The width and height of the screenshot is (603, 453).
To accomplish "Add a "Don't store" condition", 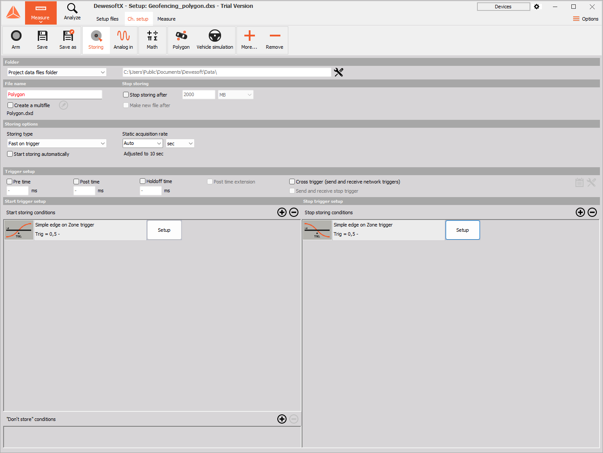I will tap(282, 419).
